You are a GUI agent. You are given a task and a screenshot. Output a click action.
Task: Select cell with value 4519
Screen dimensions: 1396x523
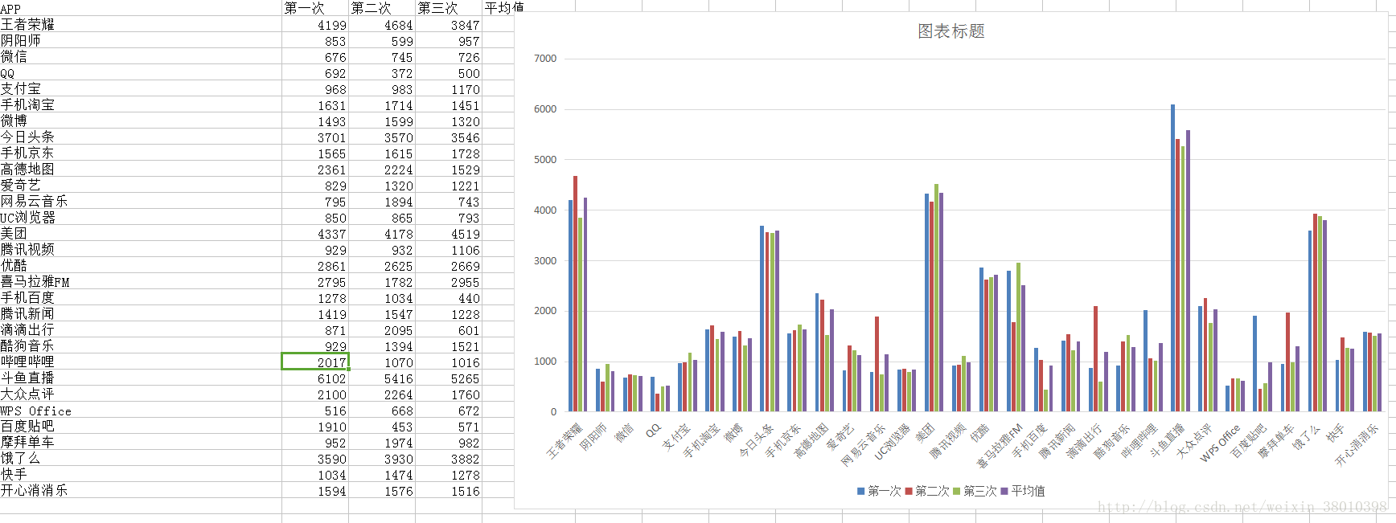click(449, 234)
